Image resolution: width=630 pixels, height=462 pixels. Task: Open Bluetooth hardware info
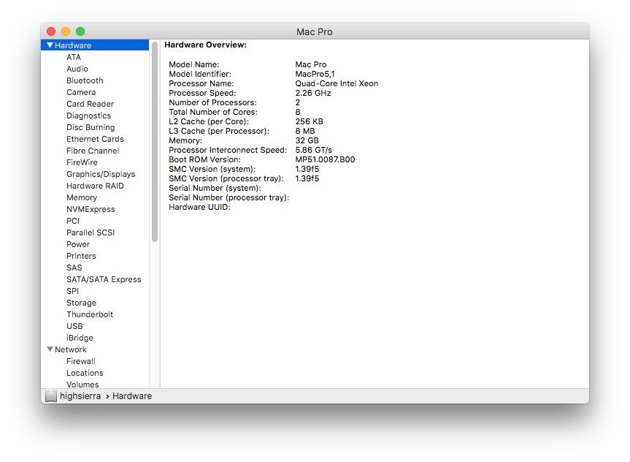pyautogui.click(x=85, y=80)
